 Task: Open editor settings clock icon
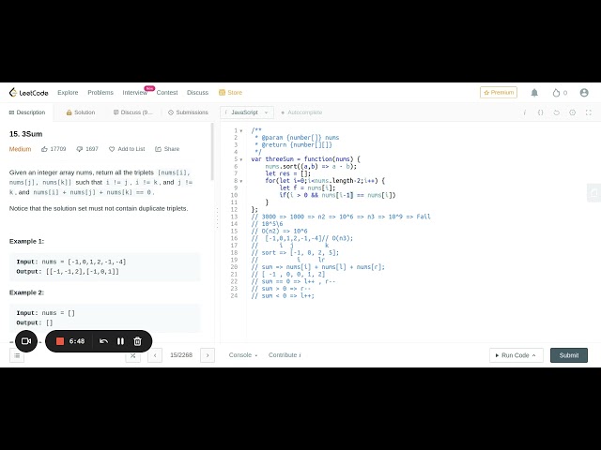[x=572, y=112]
